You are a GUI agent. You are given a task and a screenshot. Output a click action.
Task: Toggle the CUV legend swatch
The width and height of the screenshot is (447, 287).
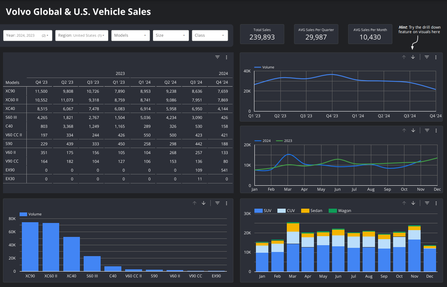(282, 211)
